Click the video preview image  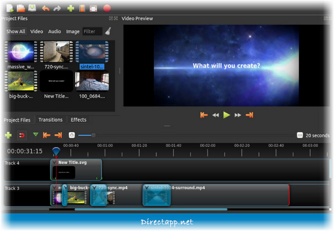pos(226,65)
